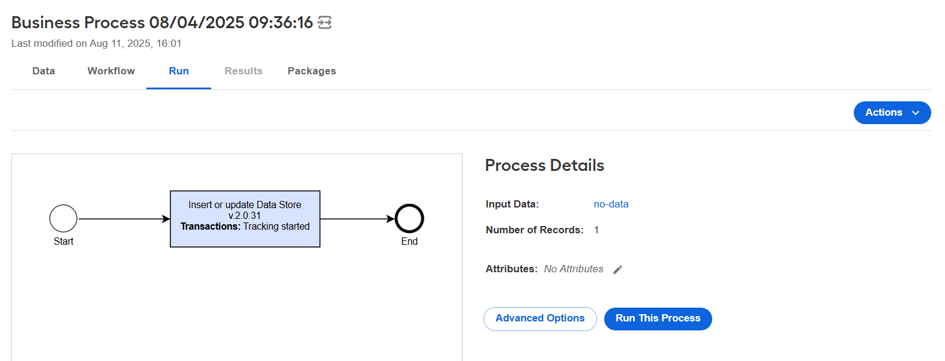Open the Actions menu button

(892, 113)
